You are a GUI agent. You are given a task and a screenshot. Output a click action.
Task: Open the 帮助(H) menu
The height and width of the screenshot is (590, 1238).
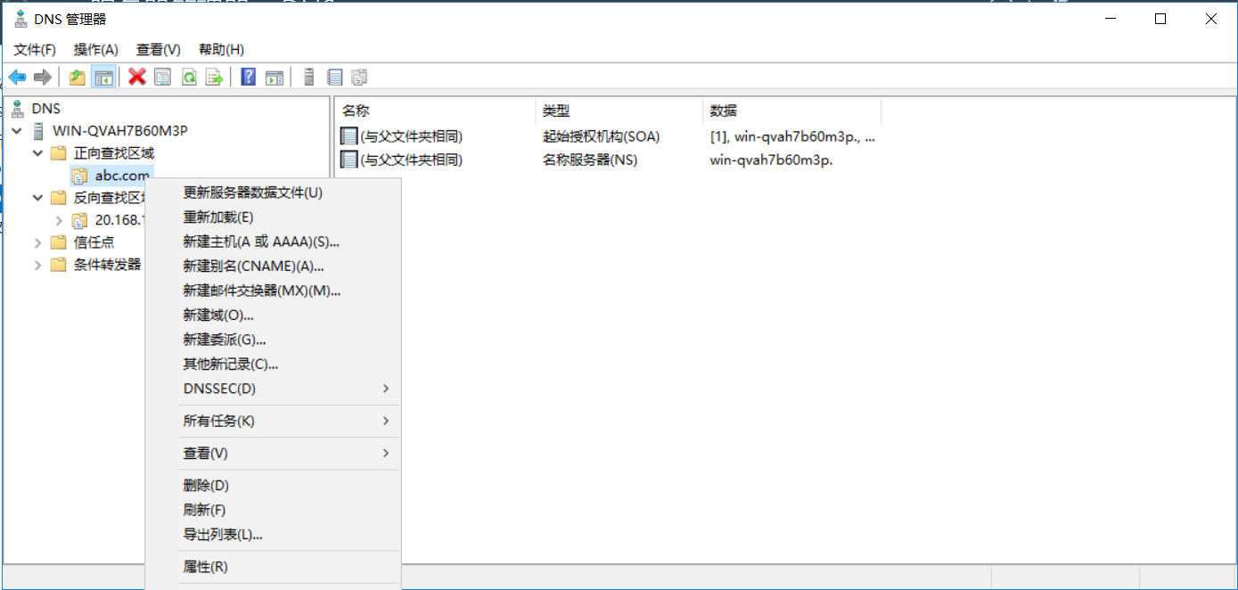[221, 49]
